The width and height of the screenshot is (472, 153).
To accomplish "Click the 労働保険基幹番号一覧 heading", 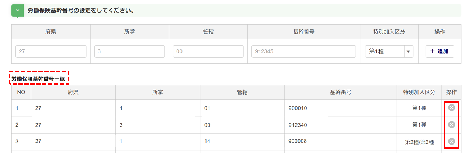I will [x=39, y=79].
